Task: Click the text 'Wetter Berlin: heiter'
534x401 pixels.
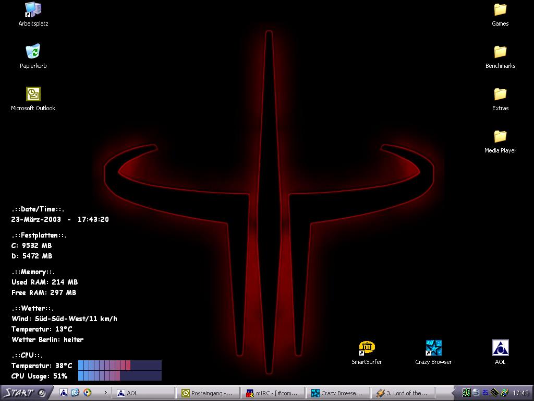Action: (x=47, y=339)
